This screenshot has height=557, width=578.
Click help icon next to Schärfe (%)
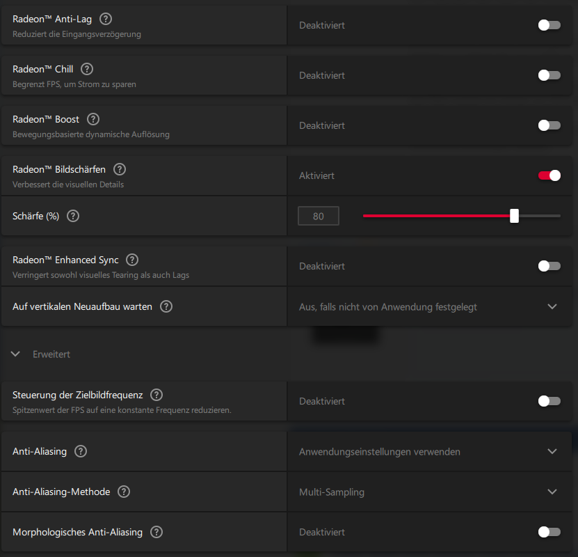73,216
